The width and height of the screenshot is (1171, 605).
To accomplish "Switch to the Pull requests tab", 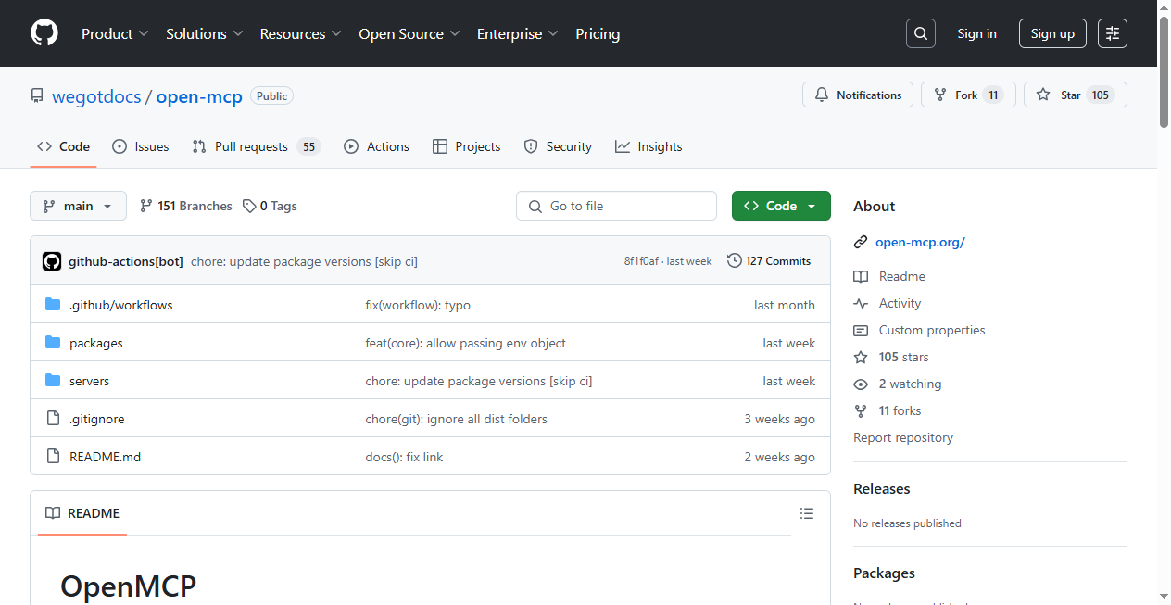I will 251,146.
